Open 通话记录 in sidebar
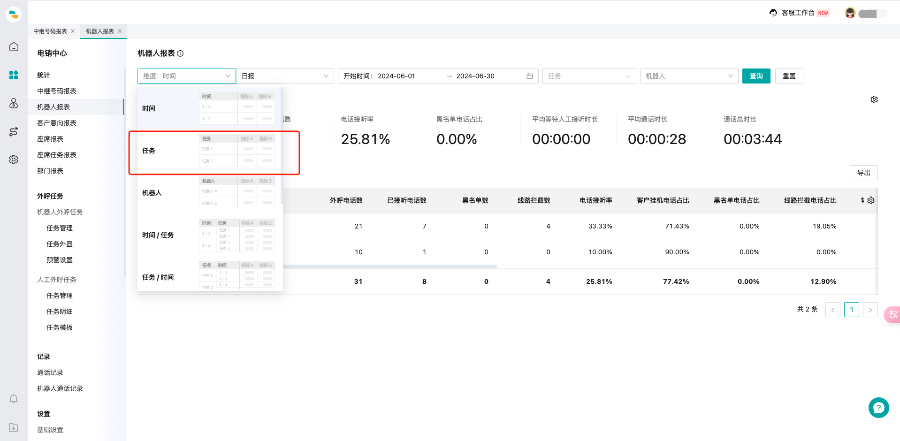The image size is (900, 441). click(50, 373)
